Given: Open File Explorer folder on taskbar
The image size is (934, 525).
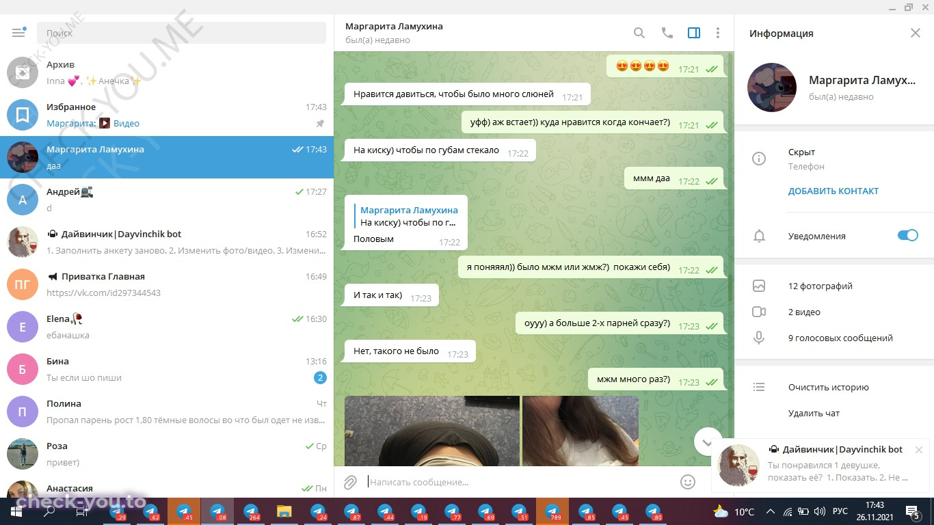Looking at the screenshot, I should click(284, 512).
